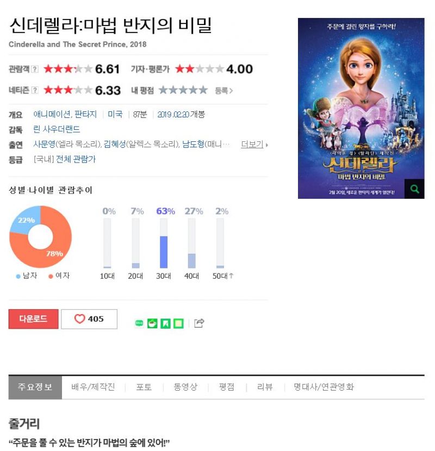
Task: Click the poster magnifier zoom icon
Action: 414,189
